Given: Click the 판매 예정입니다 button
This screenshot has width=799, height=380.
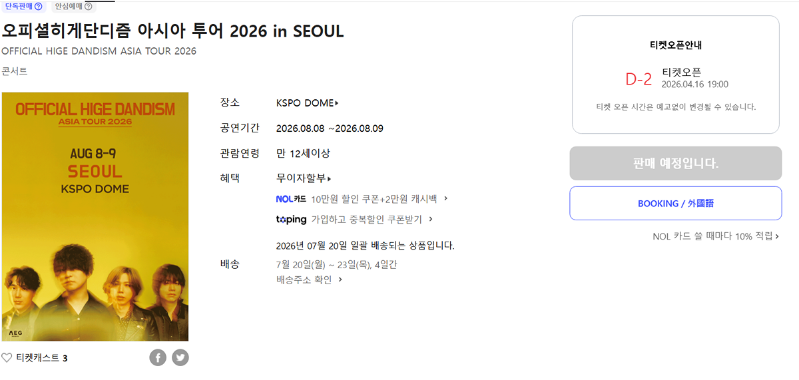Looking at the screenshot, I should [x=675, y=163].
